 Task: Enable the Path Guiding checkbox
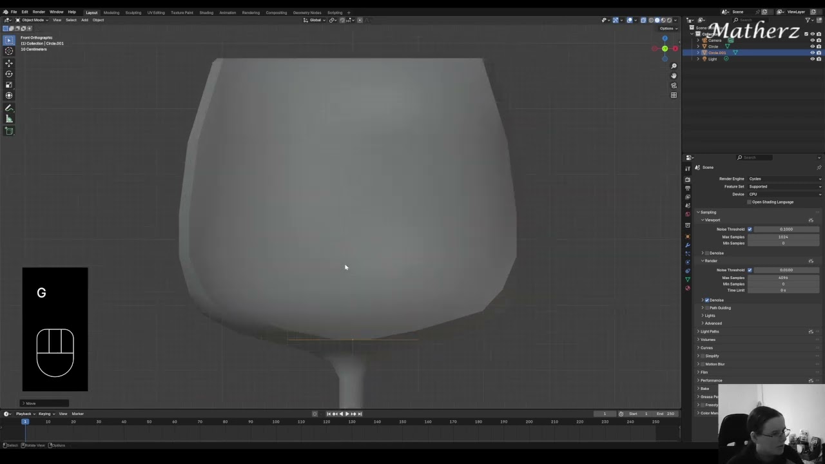click(x=707, y=308)
